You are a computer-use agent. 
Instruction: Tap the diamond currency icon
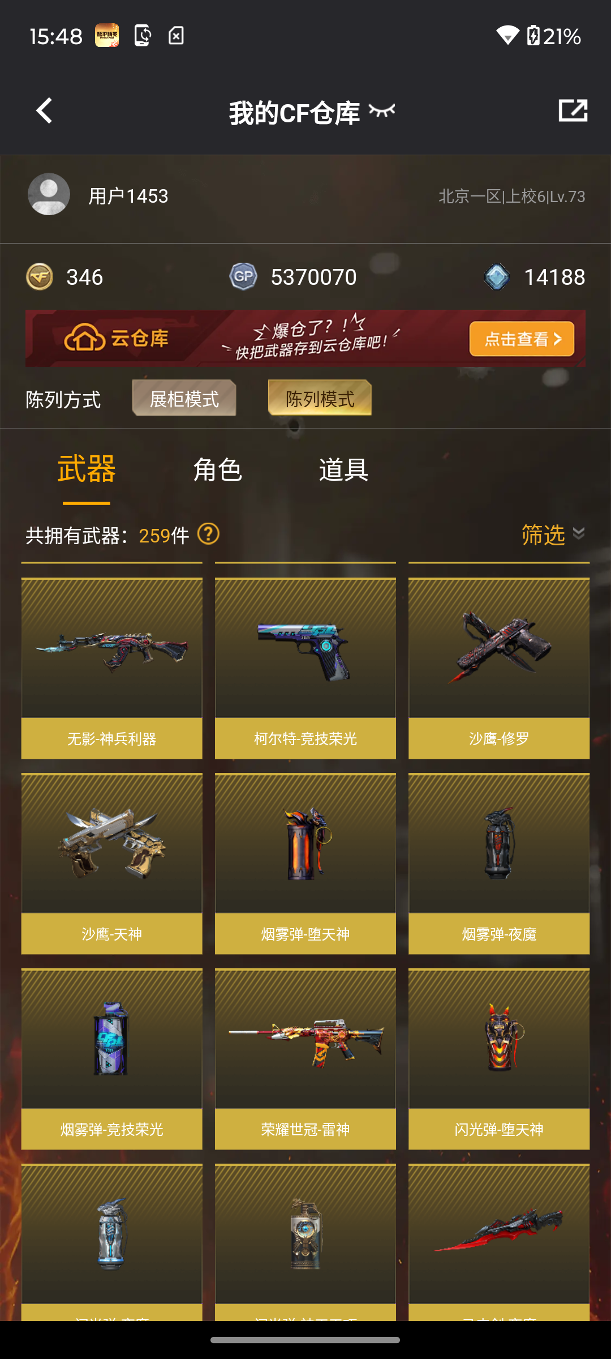[x=497, y=277]
